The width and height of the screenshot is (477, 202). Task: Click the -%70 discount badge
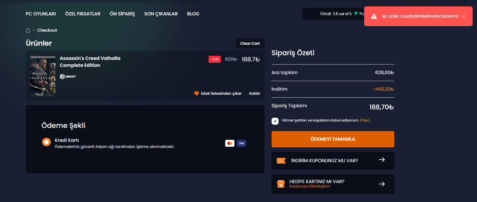pos(215,59)
